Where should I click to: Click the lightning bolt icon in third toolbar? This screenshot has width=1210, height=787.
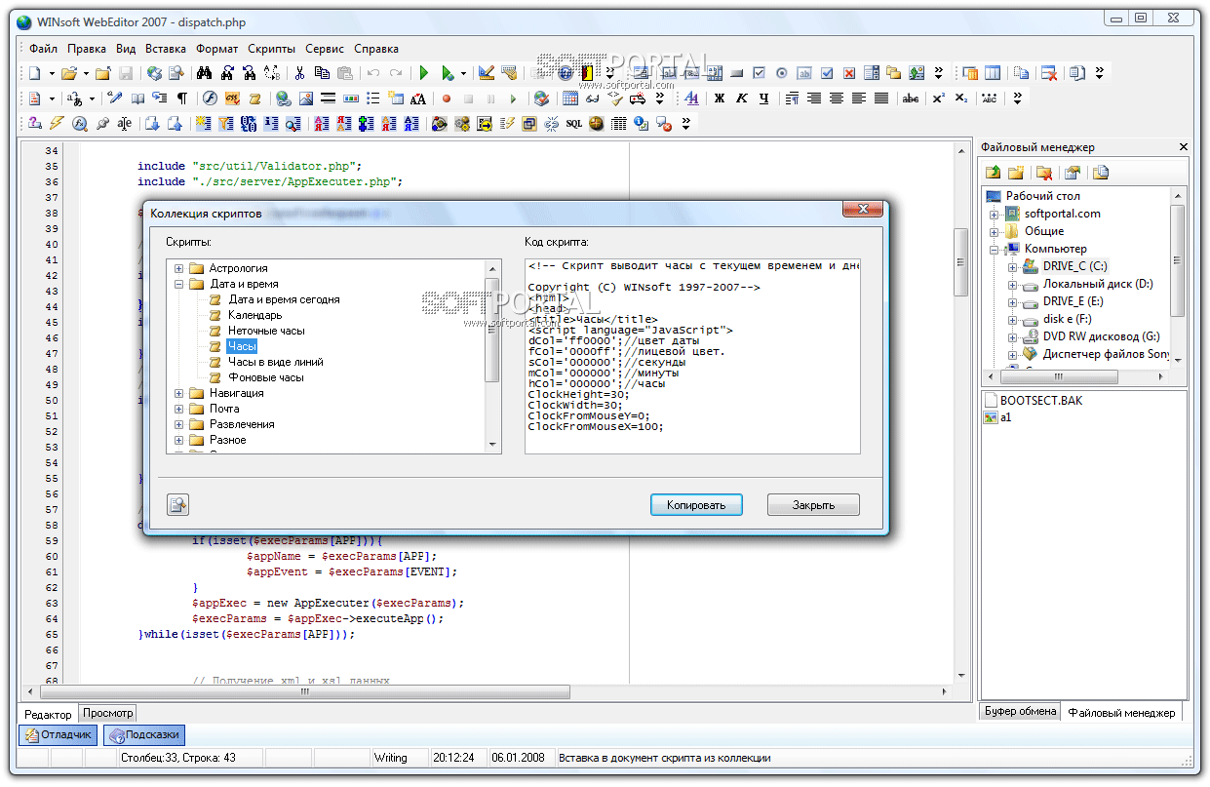(x=57, y=124)
